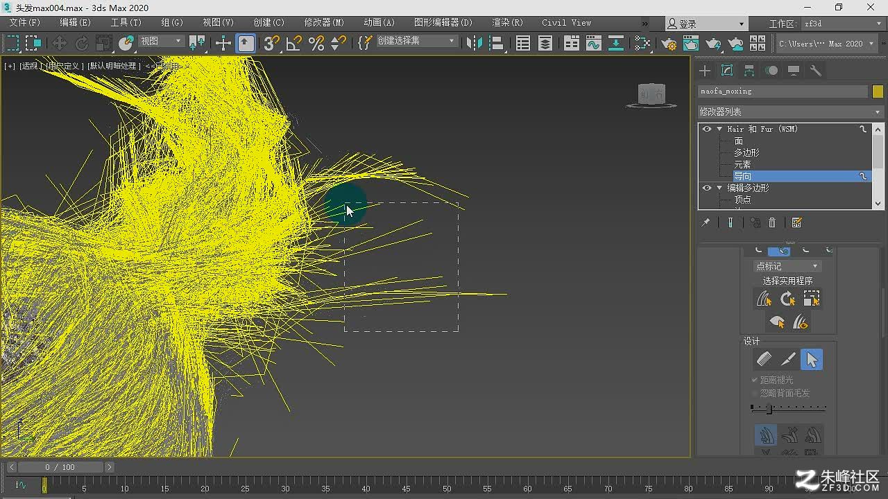Image resolution: width=888 pixels, height=499 pixels.
Task: Toggle the 忽略背面毛发 checkbox
Action: (x=755, y=393)
